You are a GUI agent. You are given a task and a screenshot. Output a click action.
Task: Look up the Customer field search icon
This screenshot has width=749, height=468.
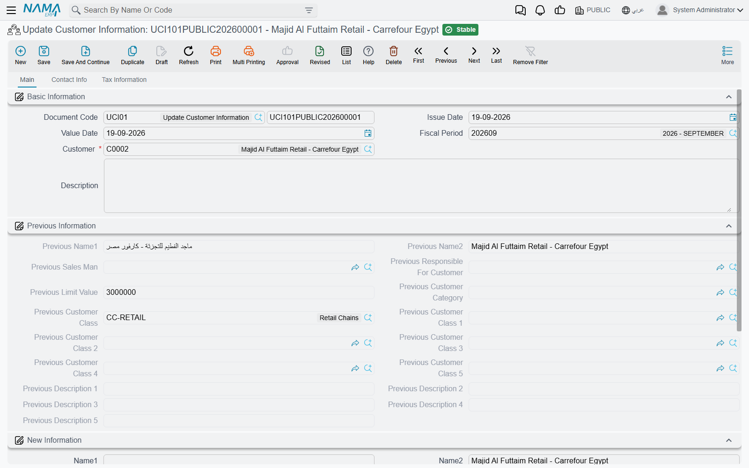pyautogui.click(x=368, y=149)
